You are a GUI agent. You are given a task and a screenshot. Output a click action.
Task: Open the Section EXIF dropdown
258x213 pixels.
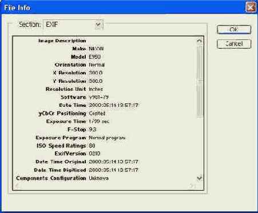pos(73,25)
